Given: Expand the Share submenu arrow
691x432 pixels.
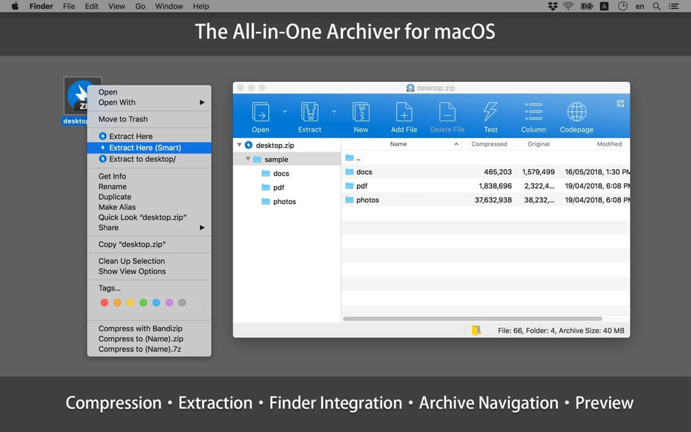Looking at the screenshot, I should click(x=202, y=227).
